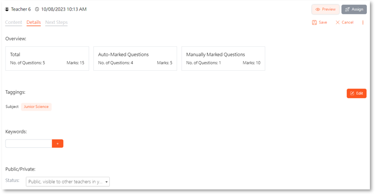375x194 pixels.
Task: Click the Save text label
Action: coord(323,22)
